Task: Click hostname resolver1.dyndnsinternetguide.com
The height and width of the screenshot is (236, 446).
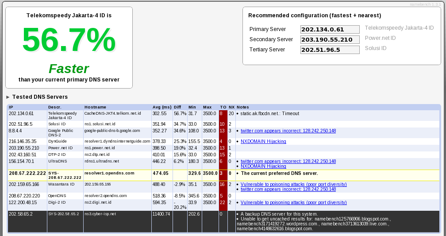Action: (x=117, y=141)
